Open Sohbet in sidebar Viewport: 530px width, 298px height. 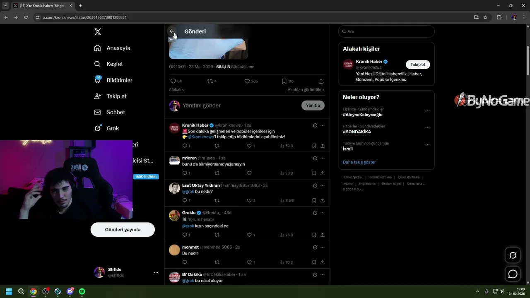coord(109,112)
